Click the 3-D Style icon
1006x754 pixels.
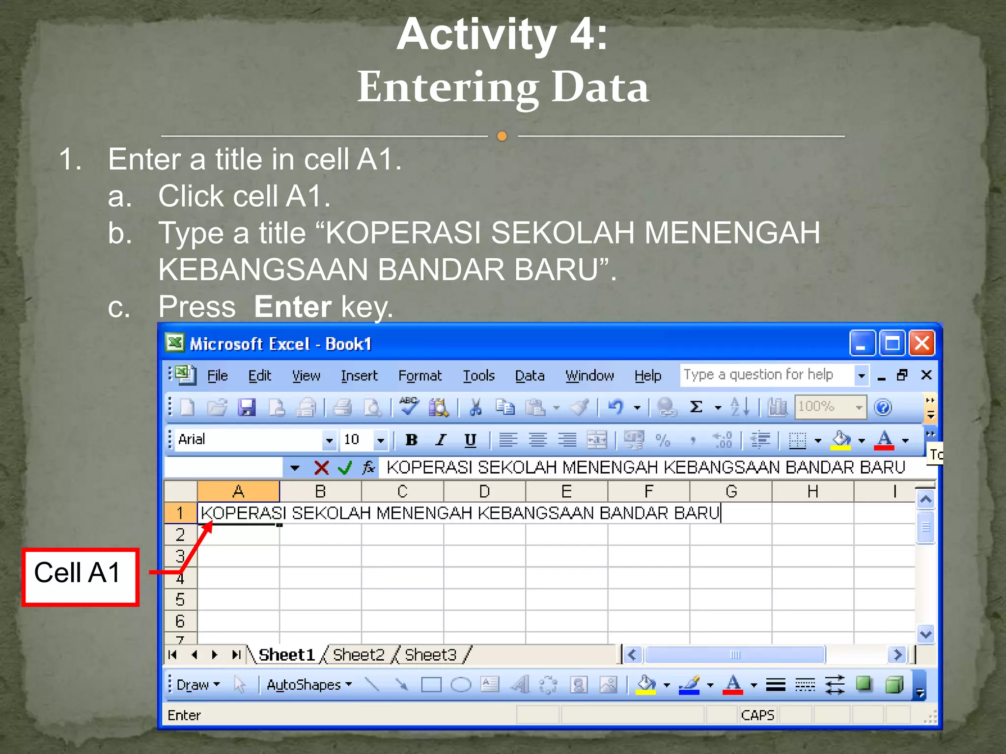point(894,684)
